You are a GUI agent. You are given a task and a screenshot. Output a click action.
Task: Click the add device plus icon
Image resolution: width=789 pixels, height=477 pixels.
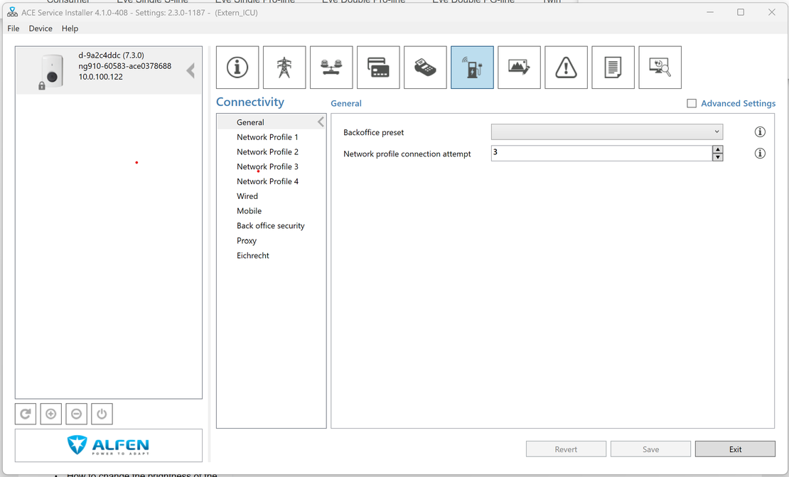tap(51, 414)
